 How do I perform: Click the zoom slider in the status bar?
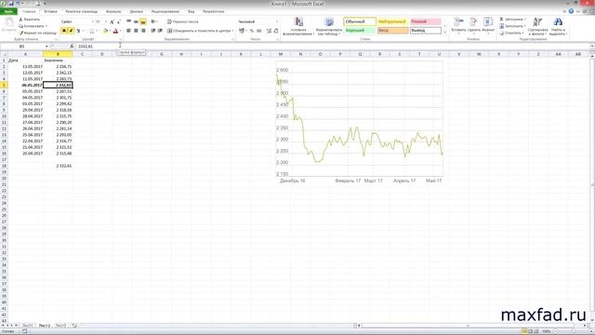tap(573, 331)
